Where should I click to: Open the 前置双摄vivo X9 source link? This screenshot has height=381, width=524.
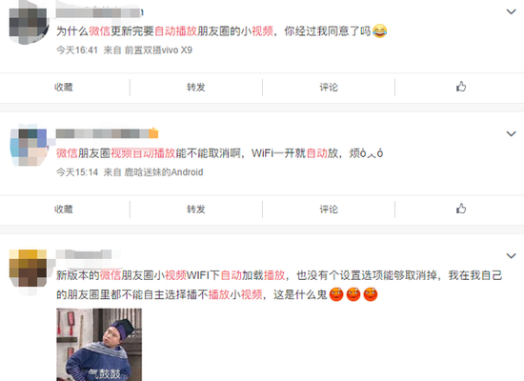pos(158,50)
